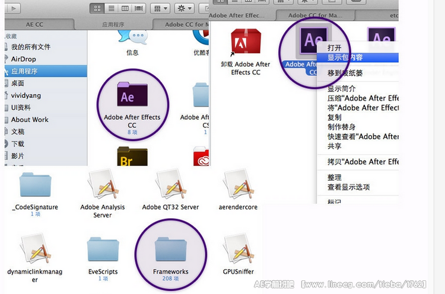Open the Frameworks folder
Image resolution: width=445 pixels, height=294 pixels.
(x=170, y=249)
